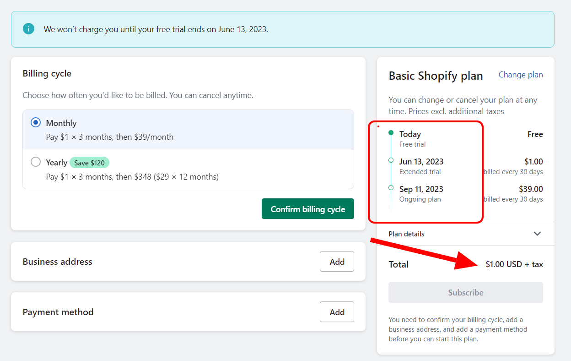
Task: Click the "Free" price label
Action: [x=535, y=134]
